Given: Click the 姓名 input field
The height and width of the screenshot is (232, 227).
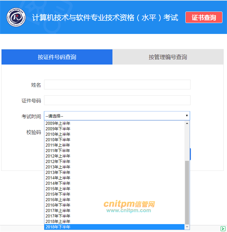Looking at the screenshot, I should point(117,85).
